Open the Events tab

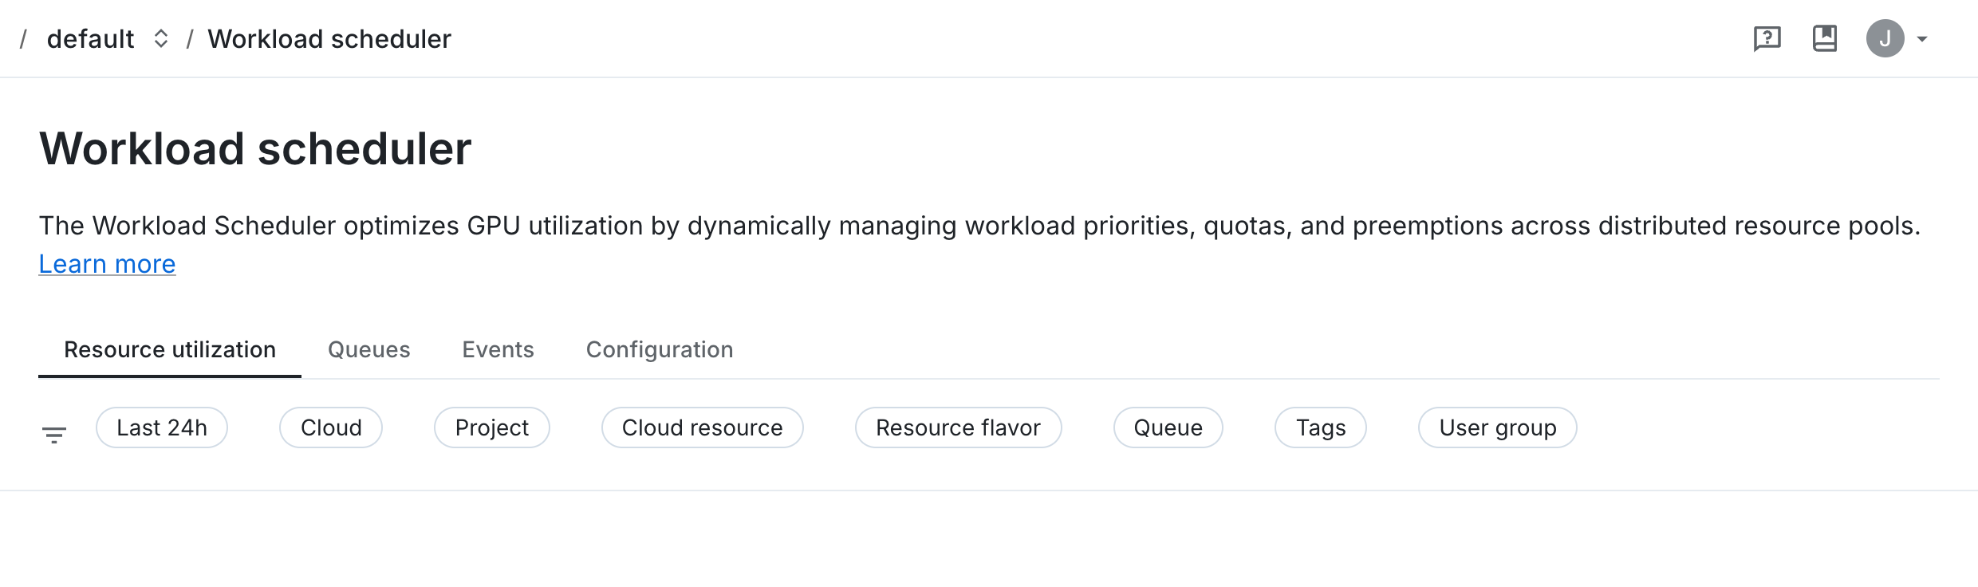(498, 349)
